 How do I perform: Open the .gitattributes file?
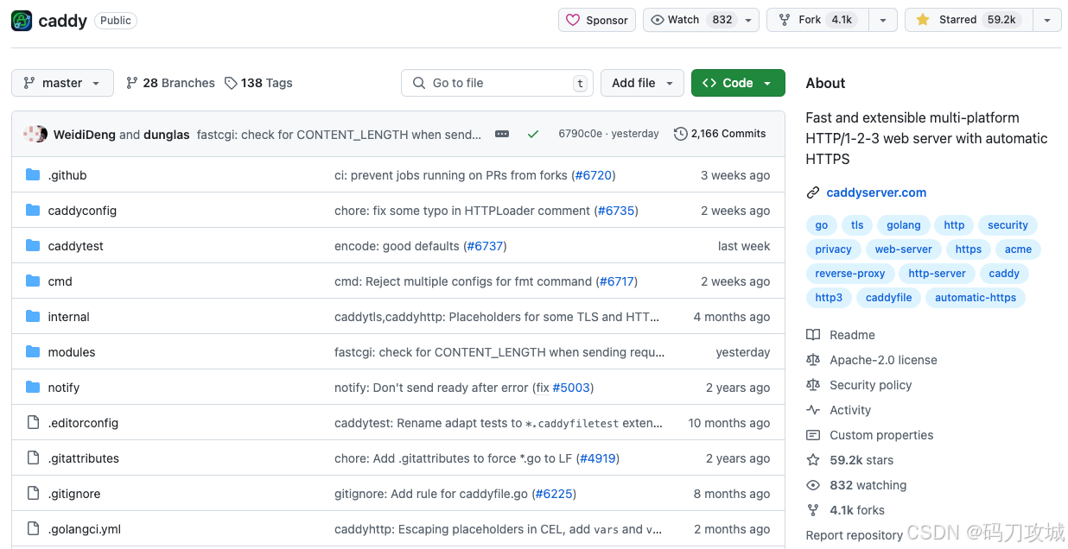84,458
